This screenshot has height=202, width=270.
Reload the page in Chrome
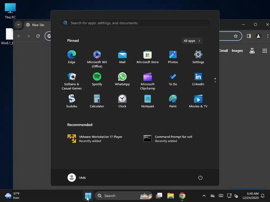point(38,36)
